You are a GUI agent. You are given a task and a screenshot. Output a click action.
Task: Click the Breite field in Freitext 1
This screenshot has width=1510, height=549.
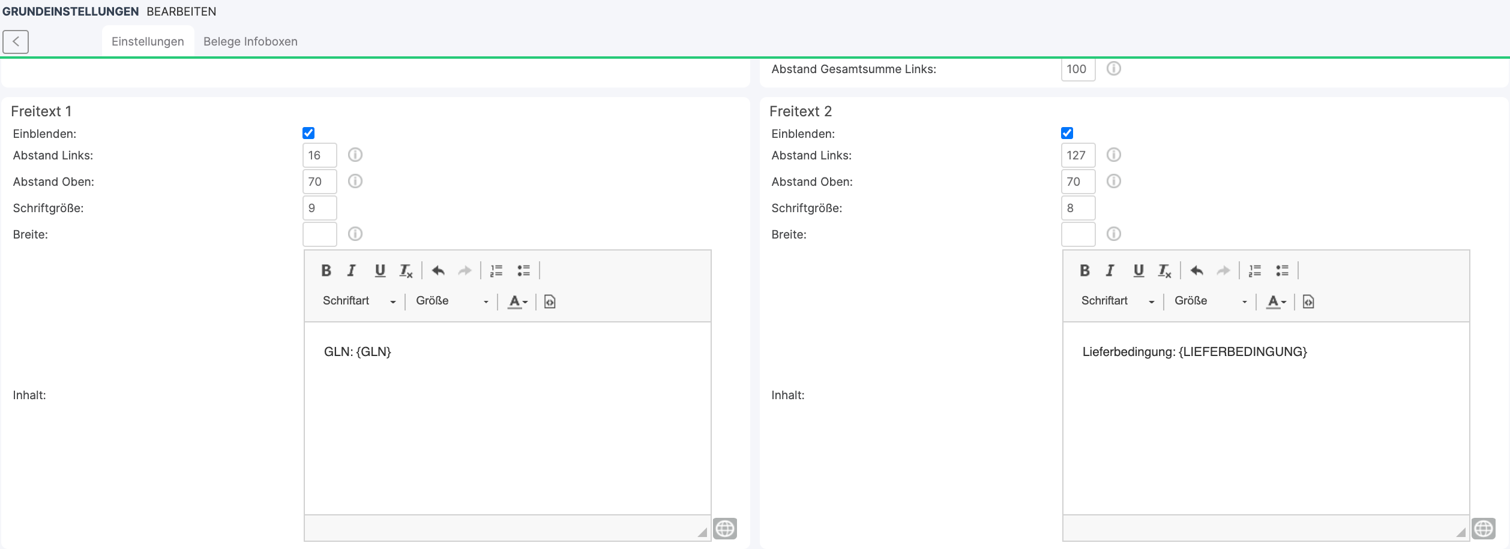point(319,234)
